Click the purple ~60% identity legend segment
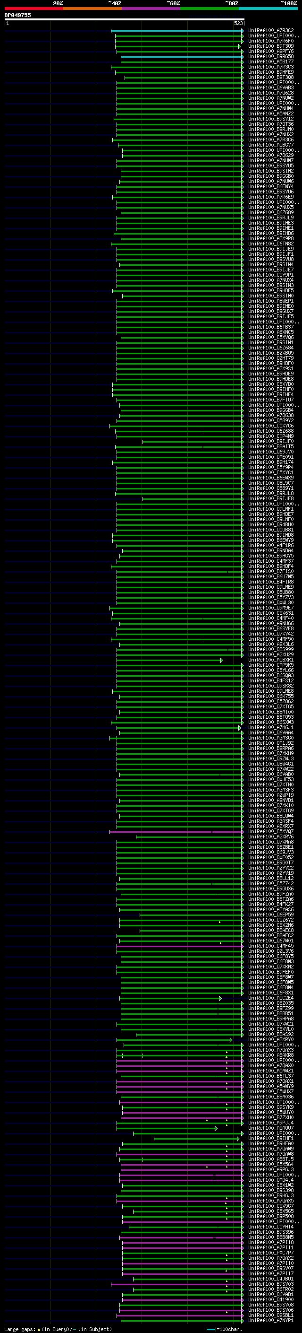Image resolution: width=302 pixels, height=1333 pixels. click(x=151, y=9)
